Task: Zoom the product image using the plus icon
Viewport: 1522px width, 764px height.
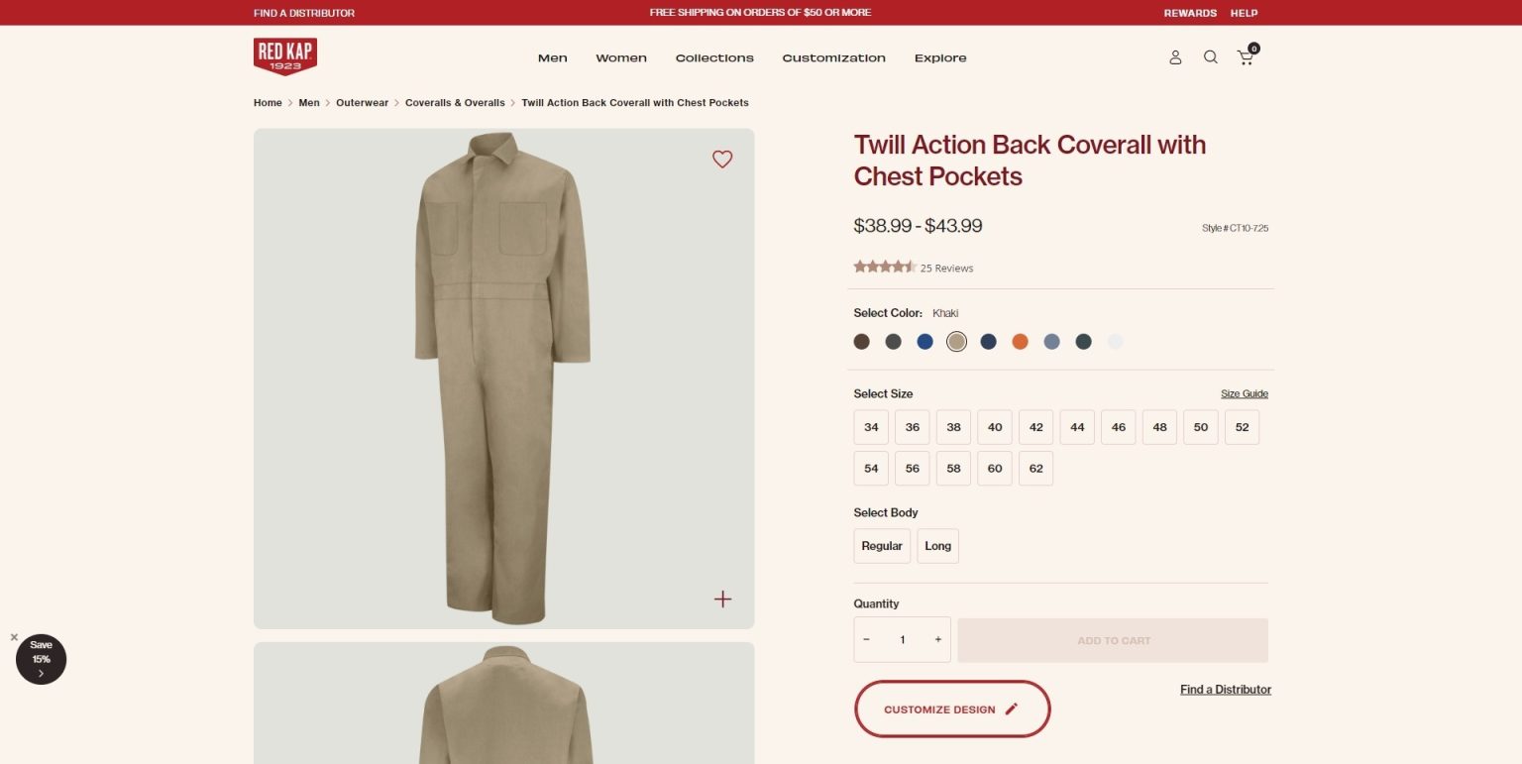Action: coord(722,599)
